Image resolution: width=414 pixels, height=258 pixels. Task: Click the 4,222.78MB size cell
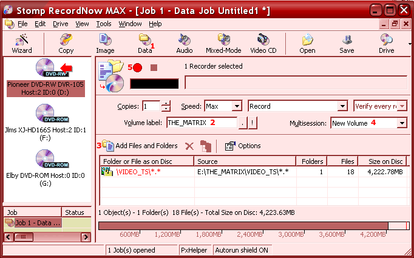(x=385, y=172)
